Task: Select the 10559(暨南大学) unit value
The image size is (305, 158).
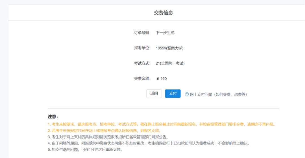Action: point(169,48)
